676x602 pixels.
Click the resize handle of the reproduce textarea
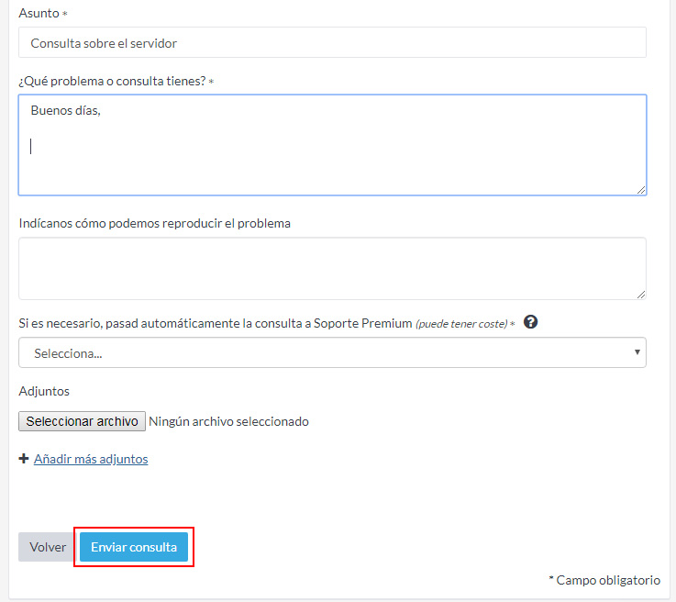pos(641,294)
